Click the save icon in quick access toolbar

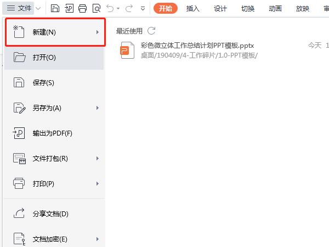point(55,8)
